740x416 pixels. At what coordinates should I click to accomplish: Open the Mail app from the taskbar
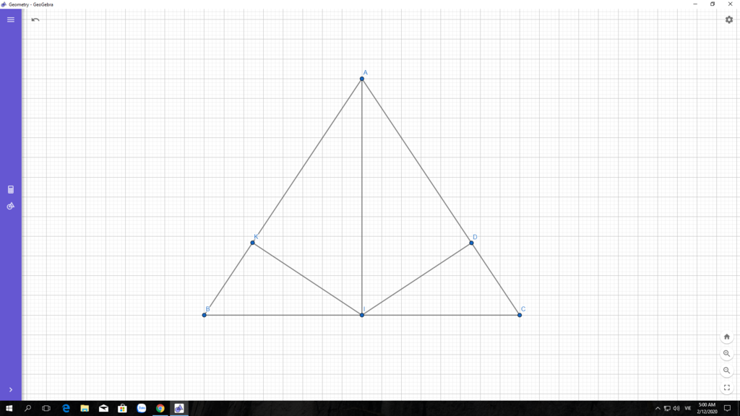coord(103,409)
